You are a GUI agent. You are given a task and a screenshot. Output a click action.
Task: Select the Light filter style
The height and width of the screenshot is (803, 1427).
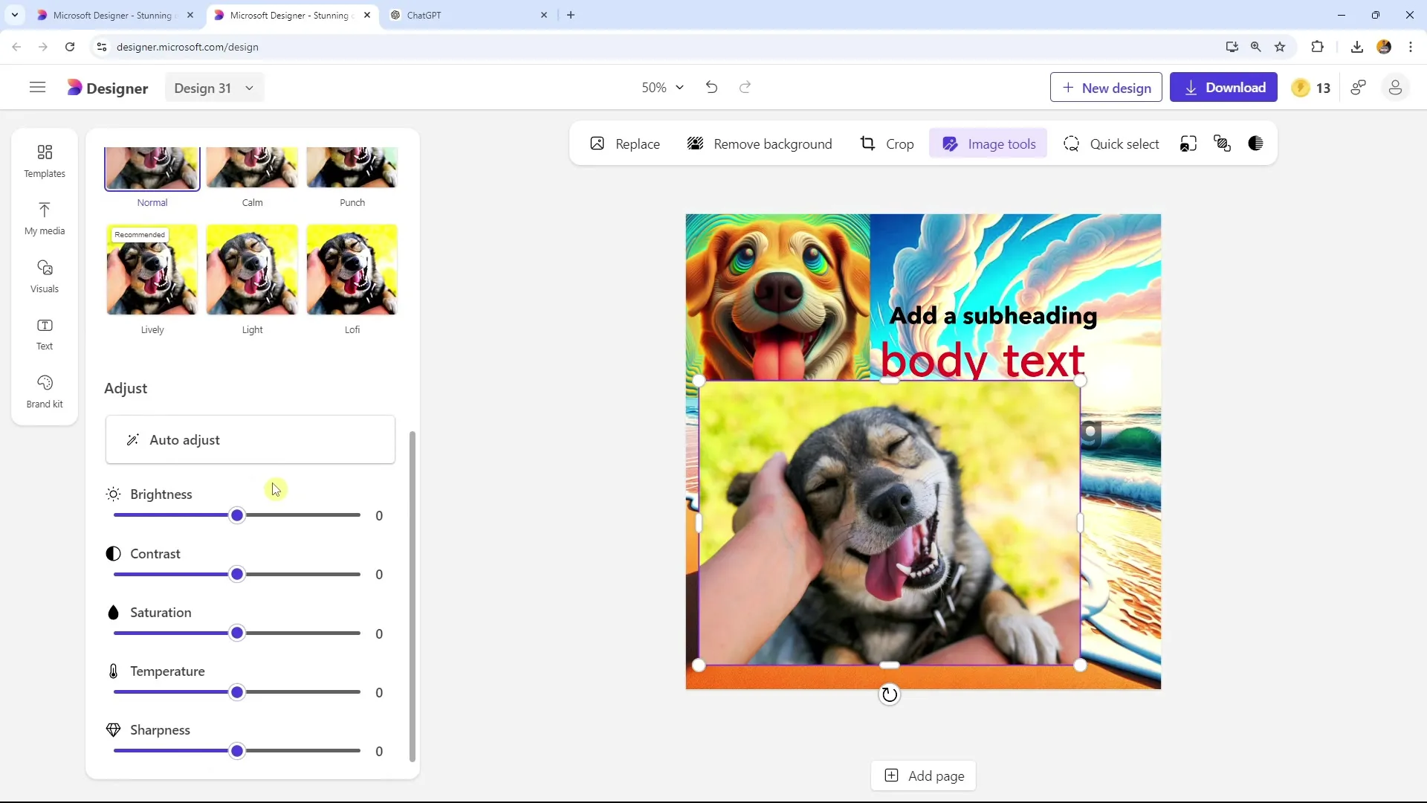point(253,271)
